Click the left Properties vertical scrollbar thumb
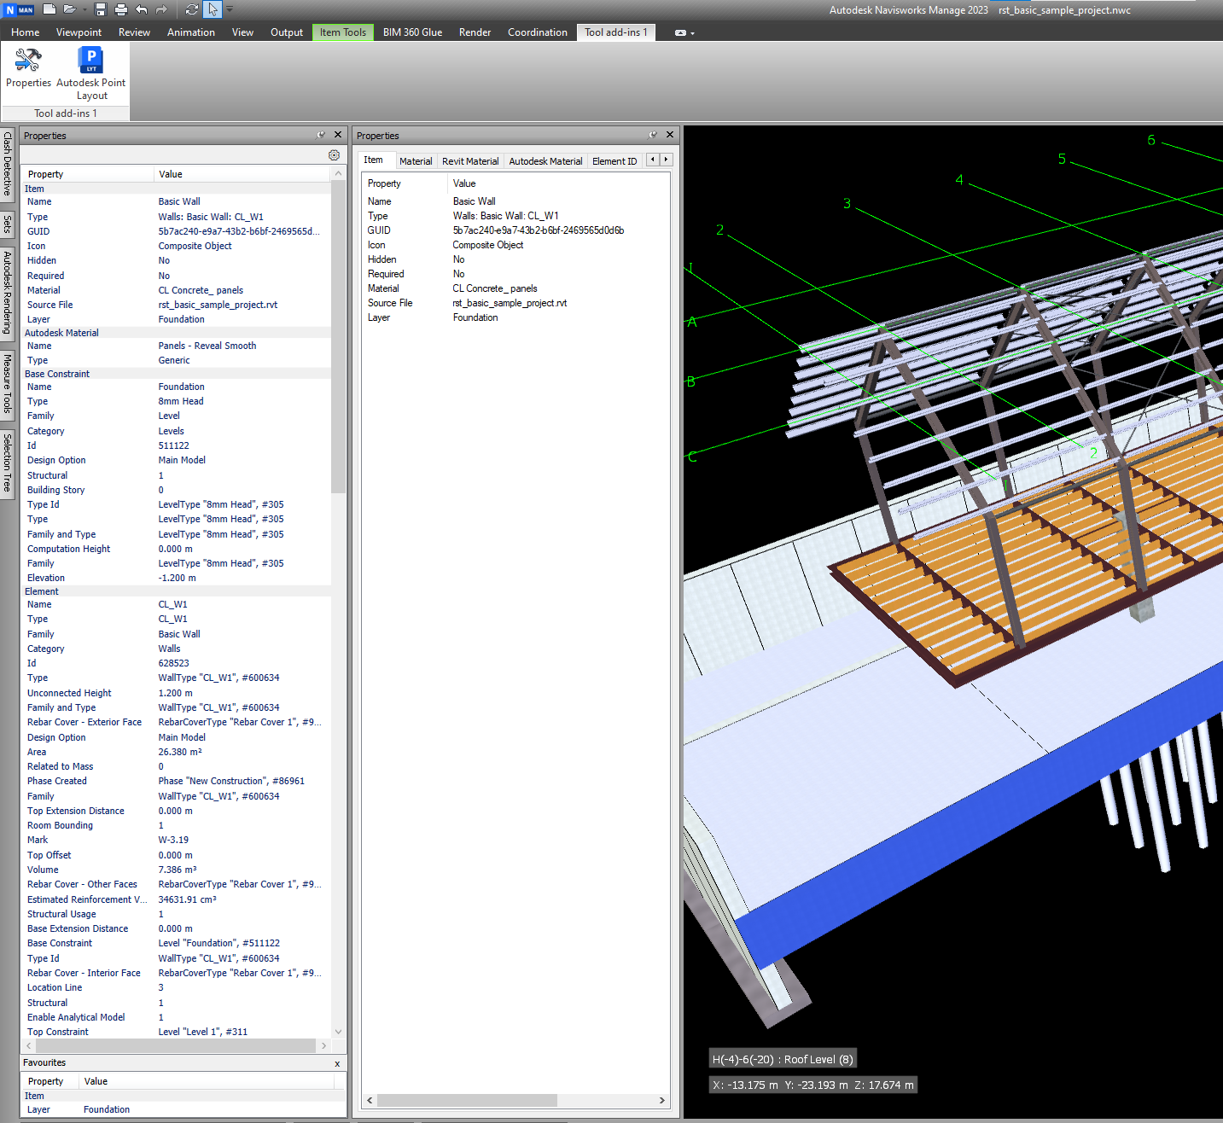This screenshot has height=1123, width=1223. click(x=338, y=337)
